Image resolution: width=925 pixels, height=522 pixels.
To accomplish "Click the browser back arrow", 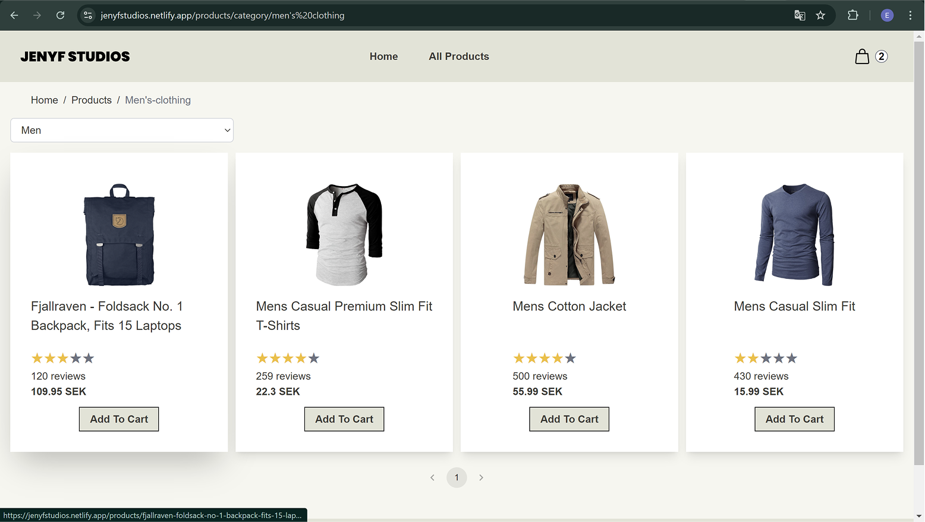I will 14,15.
